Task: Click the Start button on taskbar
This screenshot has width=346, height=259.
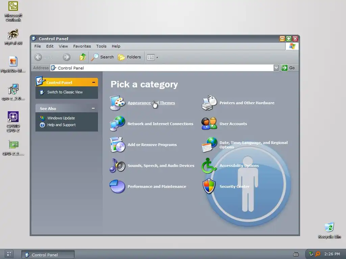Action: pyautogui.click(x=9, y=254)
